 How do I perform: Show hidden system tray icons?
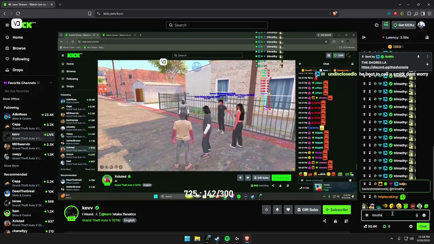392,239
